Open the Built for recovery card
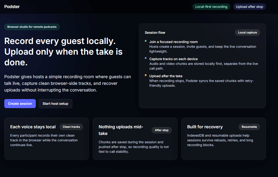278x177 pixels. pos(223,139)
